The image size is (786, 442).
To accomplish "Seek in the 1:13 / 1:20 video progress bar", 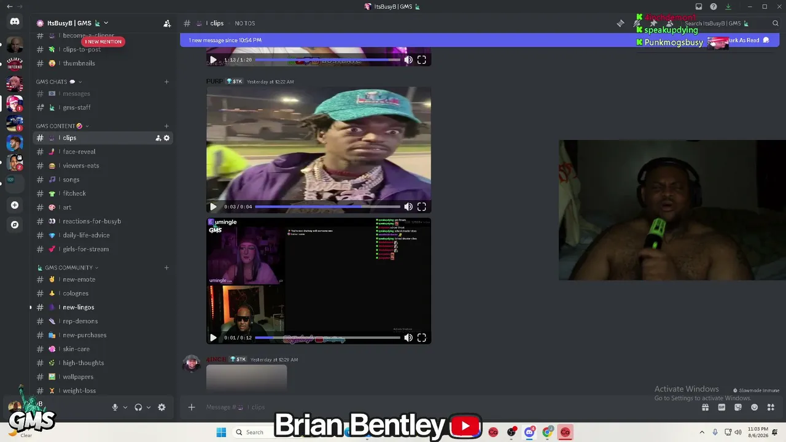I will click(x=327, y=60).
